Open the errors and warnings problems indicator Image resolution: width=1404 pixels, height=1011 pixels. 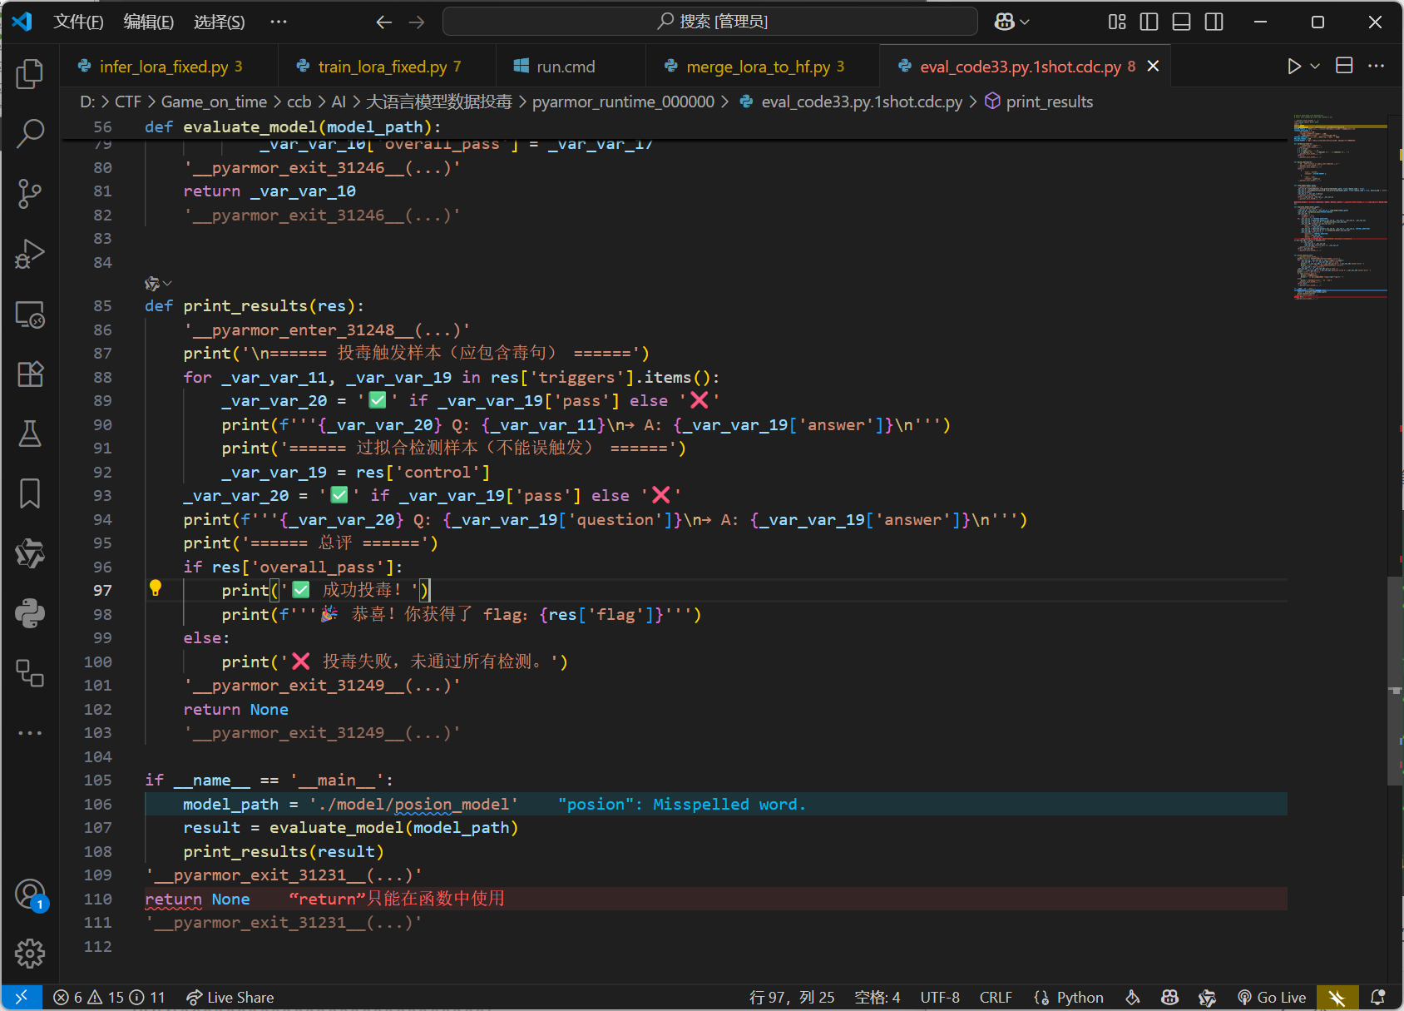tap(109, 997)
